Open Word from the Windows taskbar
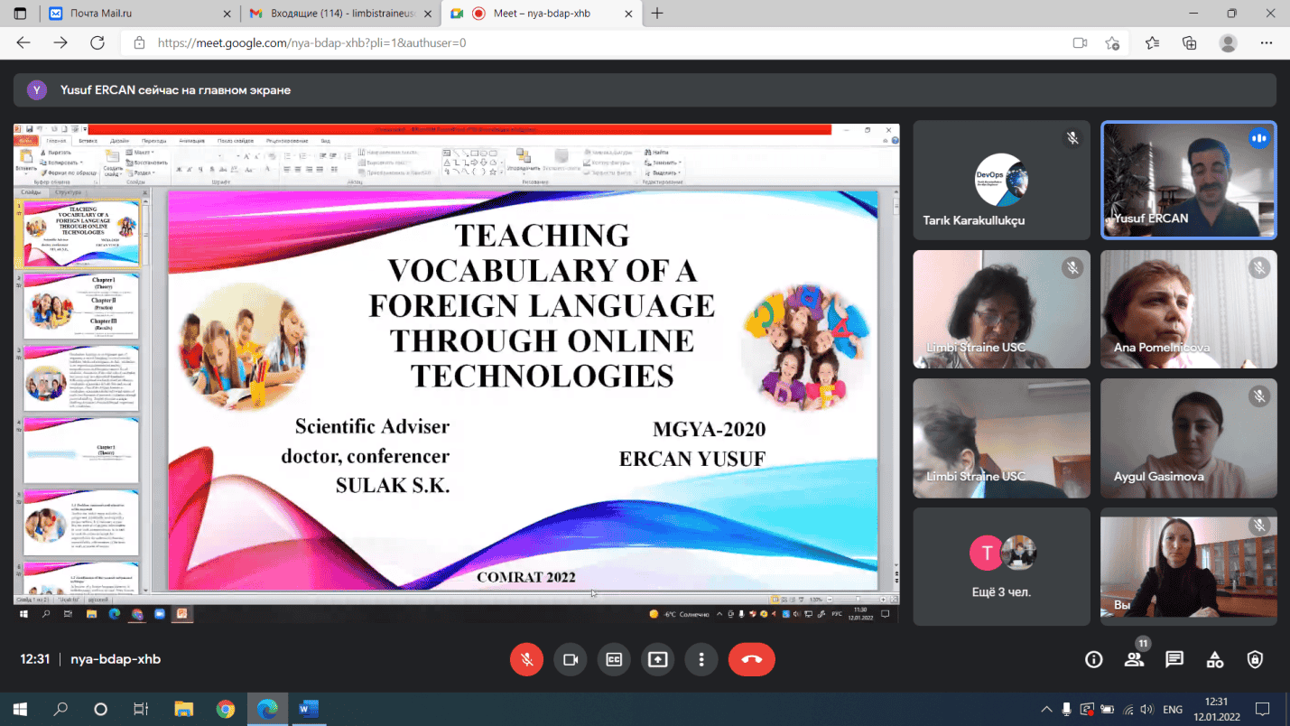1290x726 pixels. (309, 709)
